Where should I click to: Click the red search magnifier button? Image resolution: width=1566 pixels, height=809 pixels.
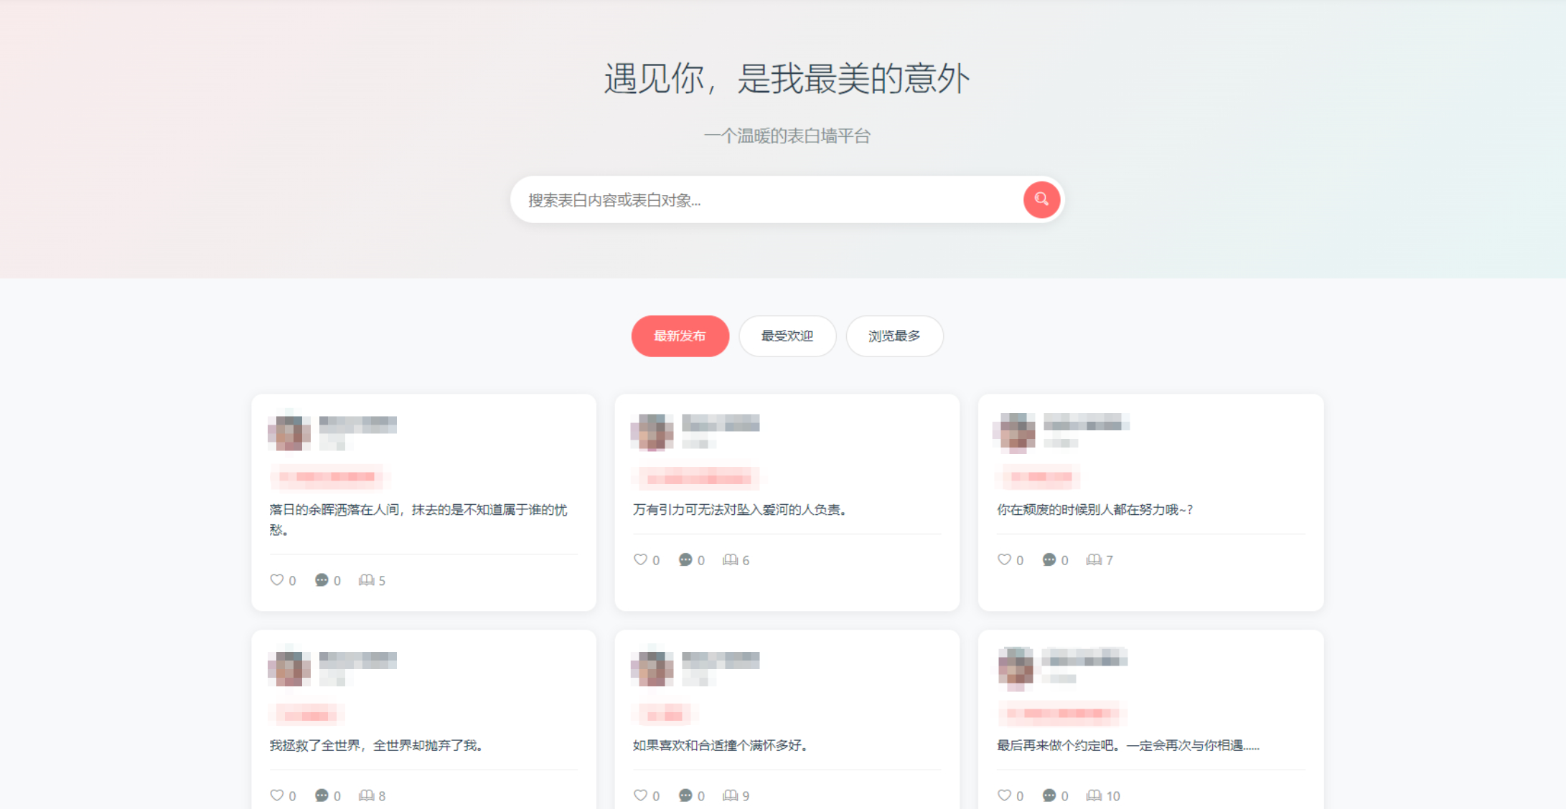[x=1041, y=199]
